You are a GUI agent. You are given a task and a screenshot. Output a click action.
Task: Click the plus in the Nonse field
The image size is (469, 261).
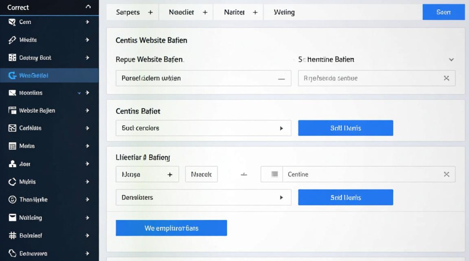pos(170,174)
